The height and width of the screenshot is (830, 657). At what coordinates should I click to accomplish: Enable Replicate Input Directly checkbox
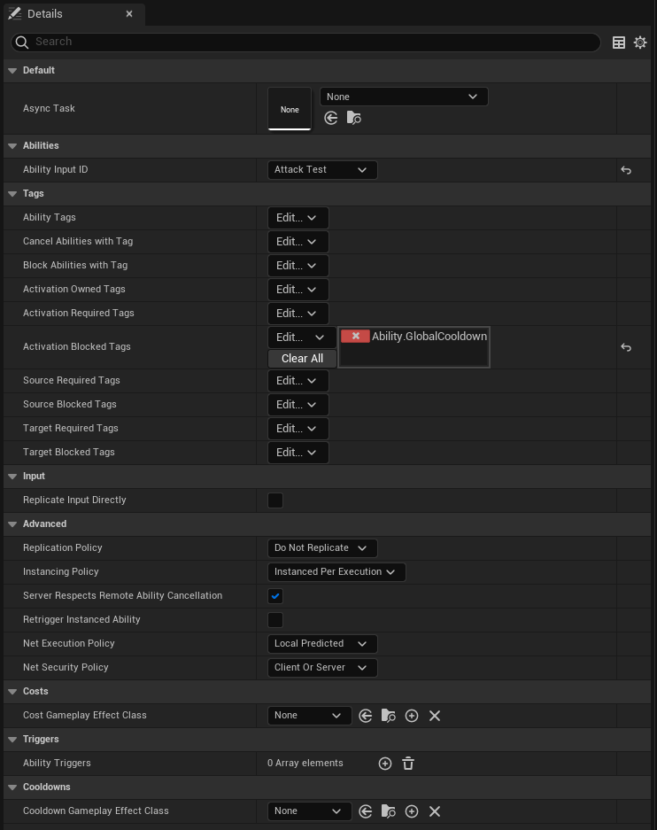275,500
